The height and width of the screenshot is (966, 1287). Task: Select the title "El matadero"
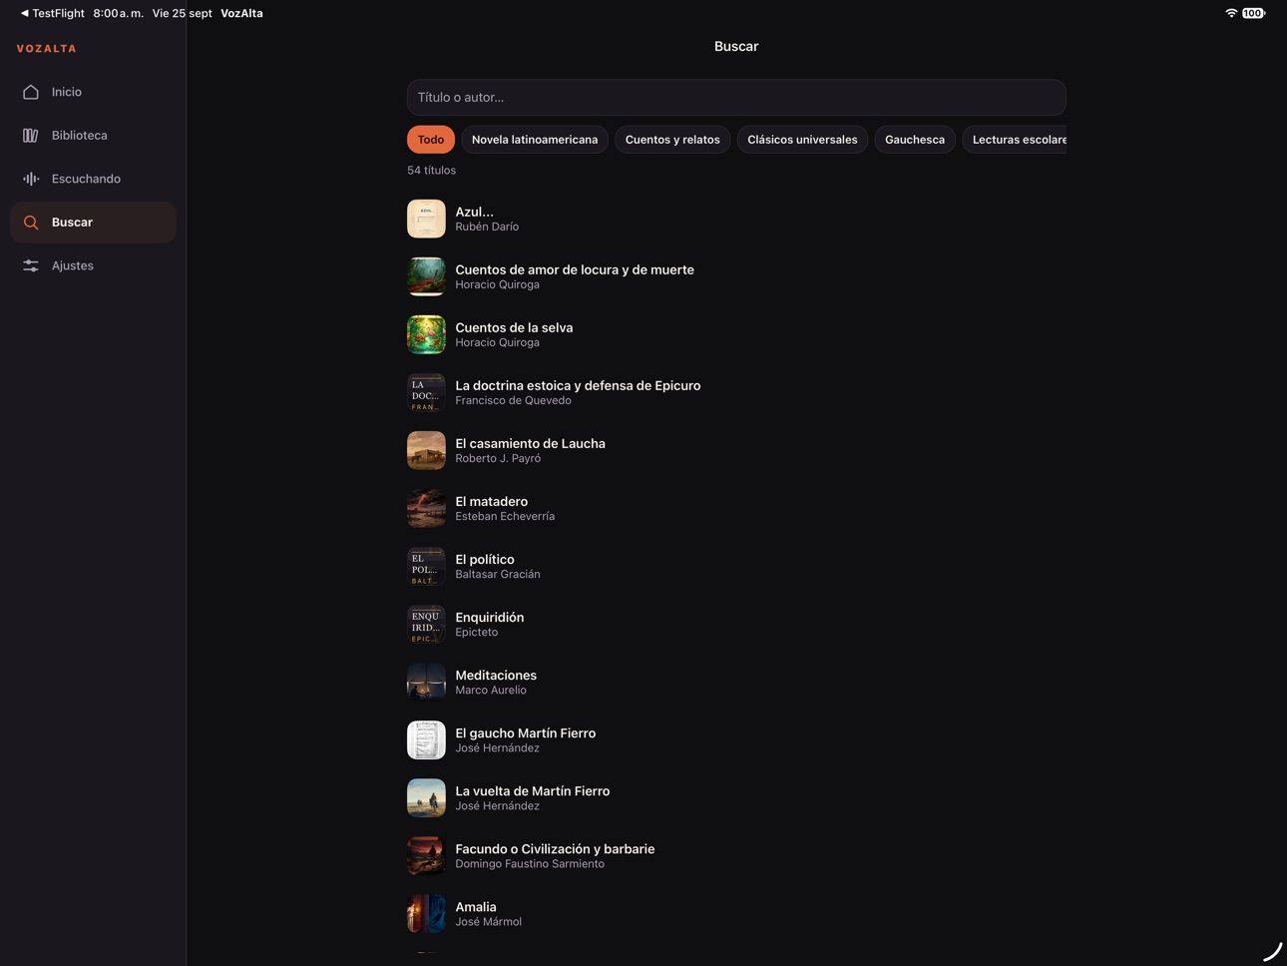click(492, 501)
